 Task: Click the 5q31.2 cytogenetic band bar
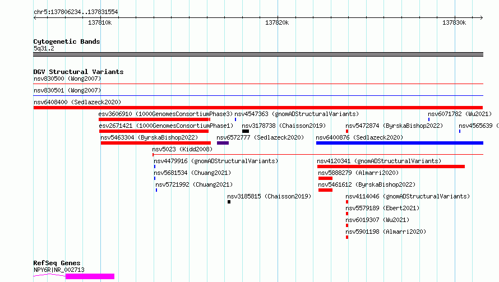[258, 54]
